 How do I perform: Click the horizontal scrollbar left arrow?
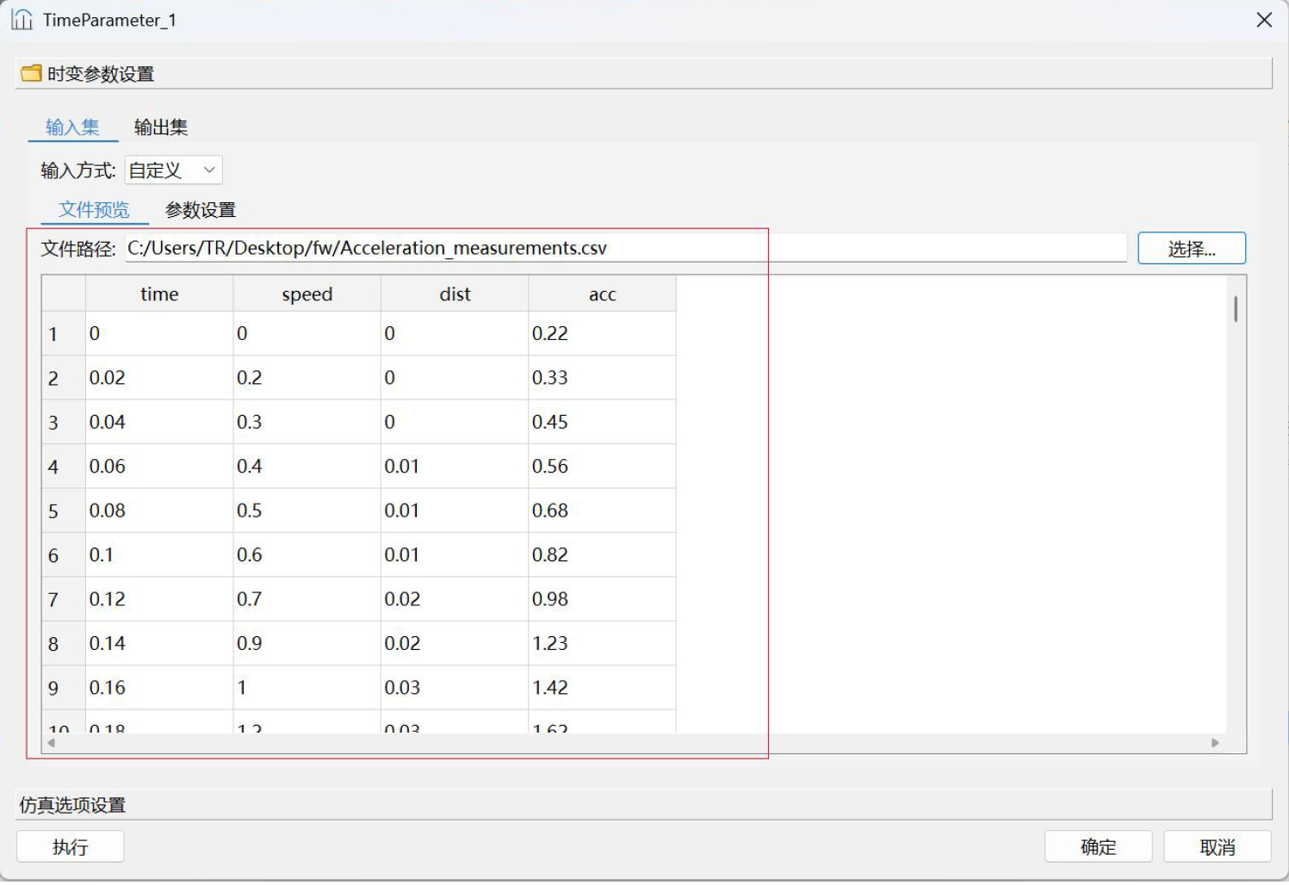[x=52, y=743]
